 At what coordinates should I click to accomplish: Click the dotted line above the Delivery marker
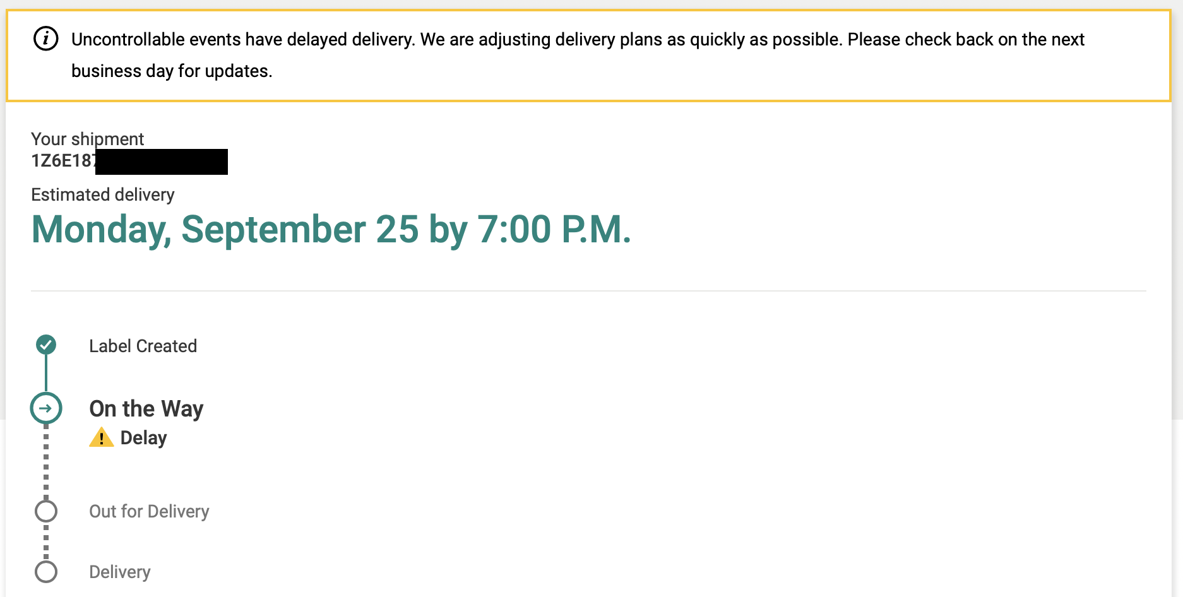pyautogui.click(x=46, y=541)
